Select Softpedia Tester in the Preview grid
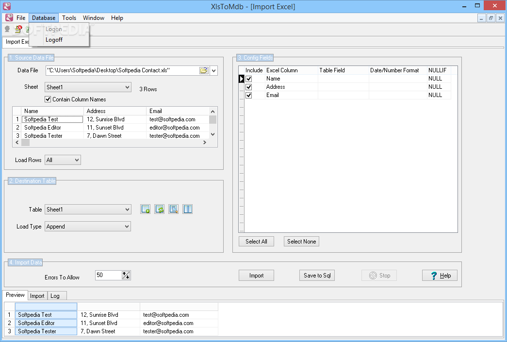The width and height of the screenshot is (507, 342). tap(46, 331)
